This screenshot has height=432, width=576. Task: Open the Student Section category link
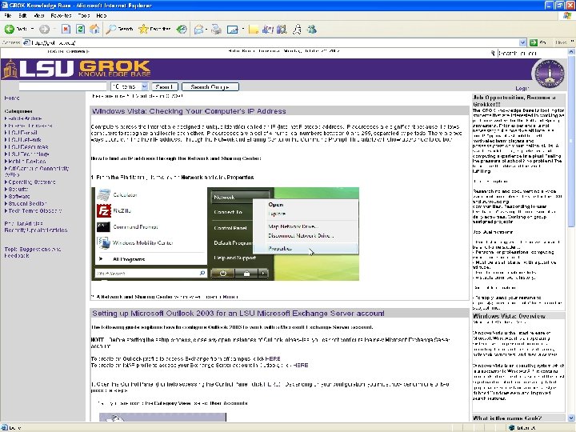[26, 203]
